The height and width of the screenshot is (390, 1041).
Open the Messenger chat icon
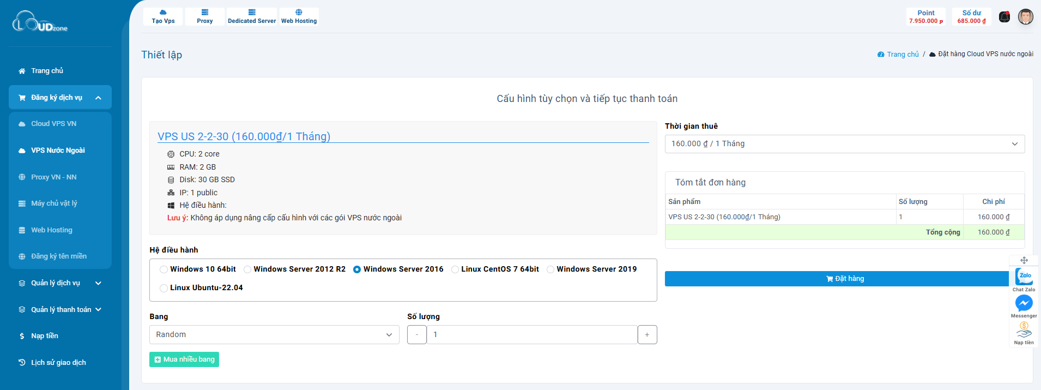[x=1024, y=303]
